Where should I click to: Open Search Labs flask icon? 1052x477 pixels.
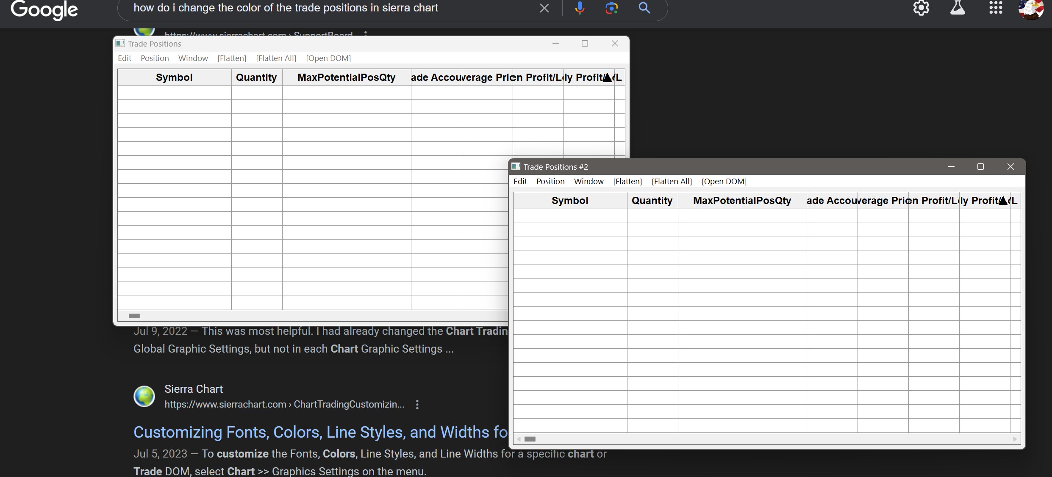click(958, 8)
